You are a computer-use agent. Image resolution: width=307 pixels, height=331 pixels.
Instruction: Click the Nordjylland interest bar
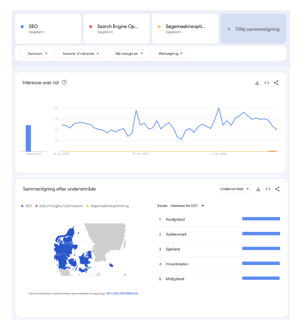point(261,219)
